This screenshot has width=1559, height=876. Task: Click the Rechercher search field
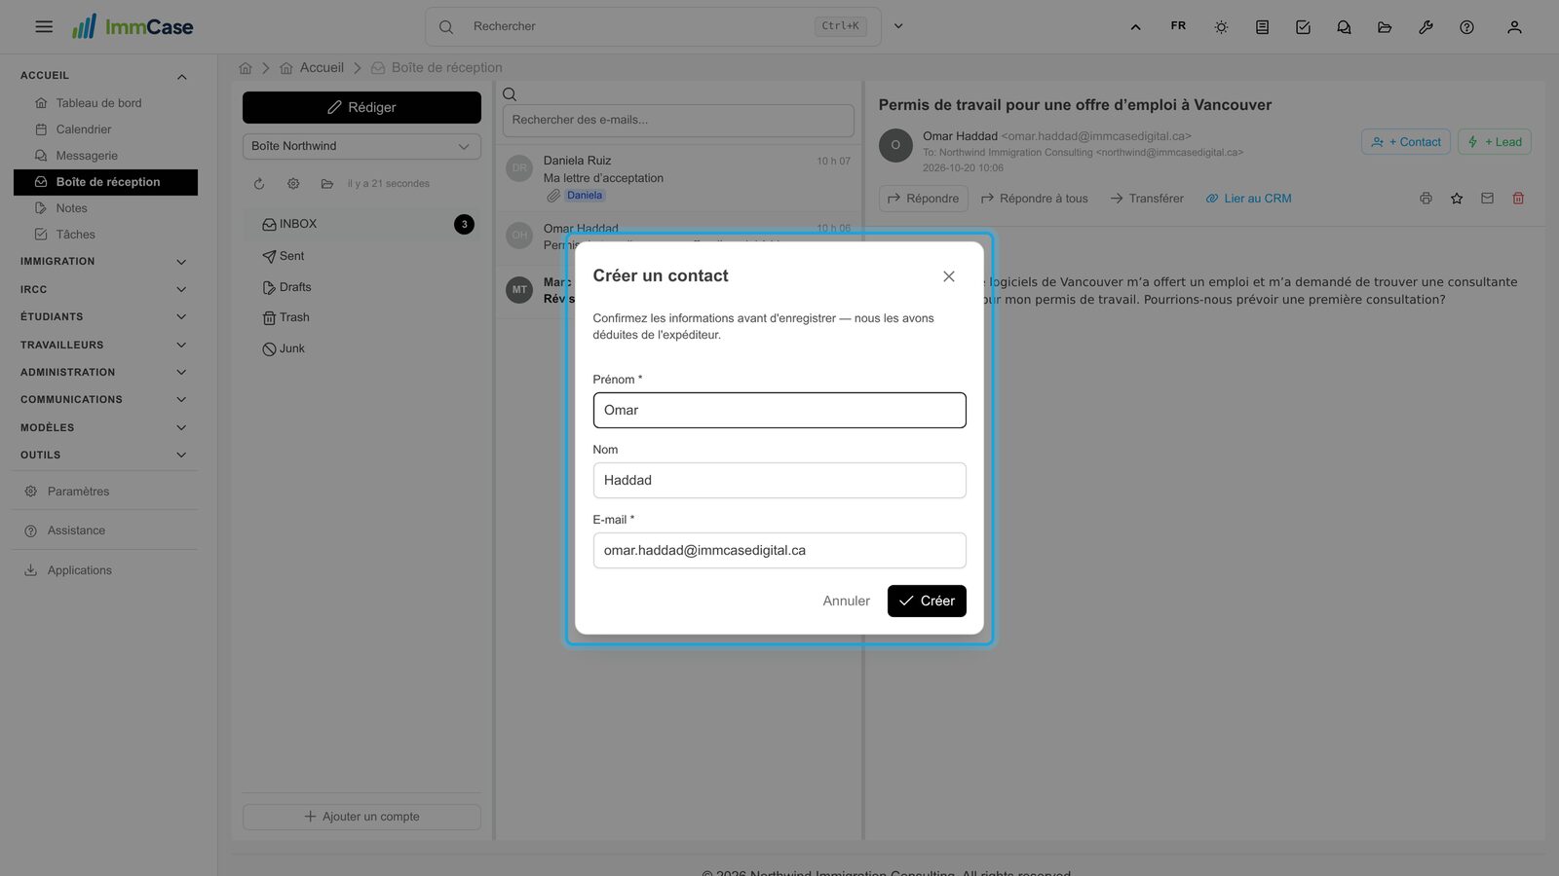pos(653,26)
